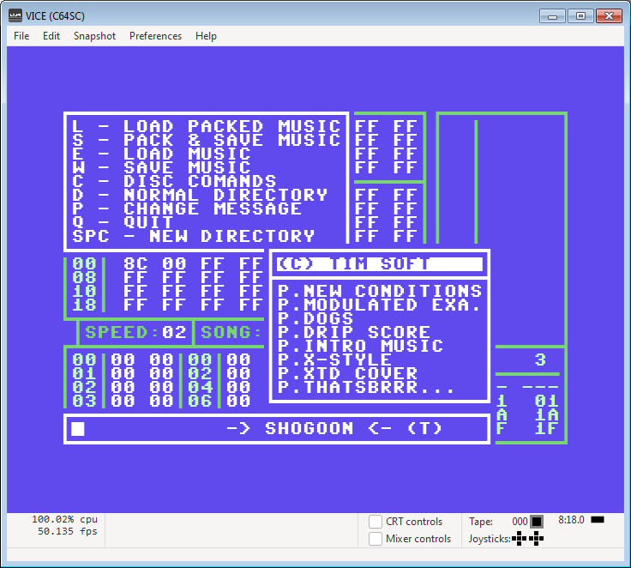Click the drive LED indicator beside 8:18.0
Viewport: 631px width, 568px height.
598,520
